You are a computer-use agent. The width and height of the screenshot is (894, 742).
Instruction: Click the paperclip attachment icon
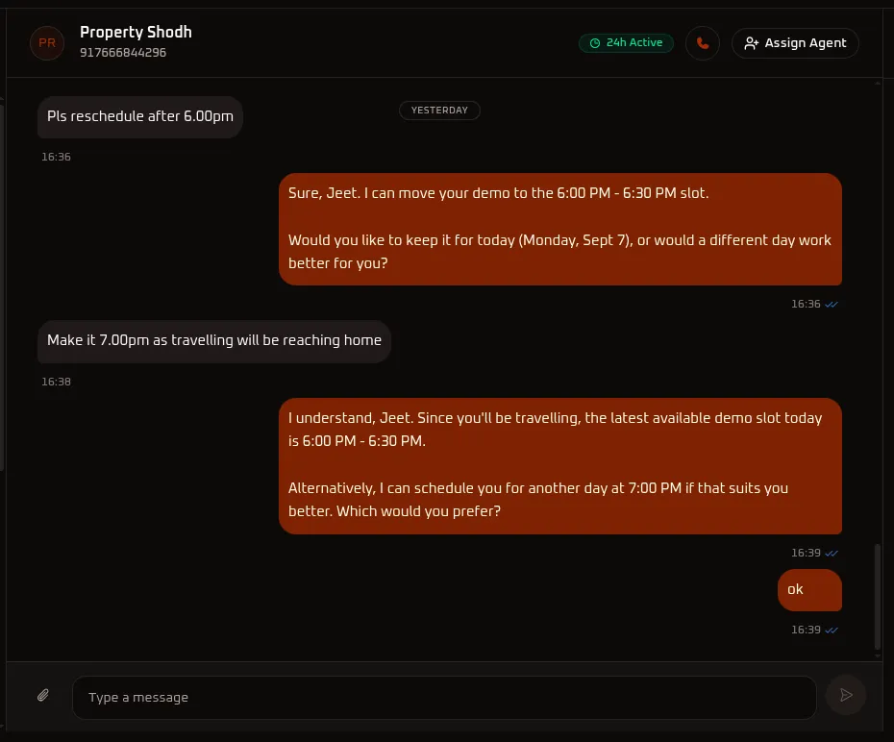(x=43, y=695)
